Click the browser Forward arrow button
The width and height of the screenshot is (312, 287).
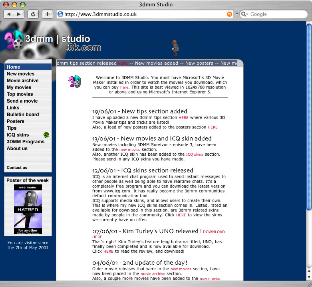point(19,14)
